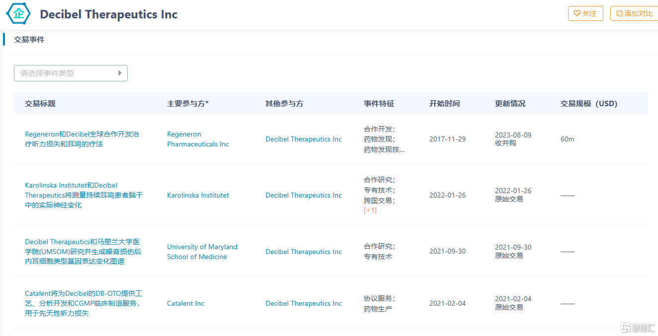This screenshot has width=658, height=336.
Task: Expand the [+1] more event features tag
Action: point(370,210)
